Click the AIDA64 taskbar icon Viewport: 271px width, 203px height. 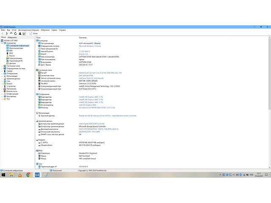click(x=37, y=175)
